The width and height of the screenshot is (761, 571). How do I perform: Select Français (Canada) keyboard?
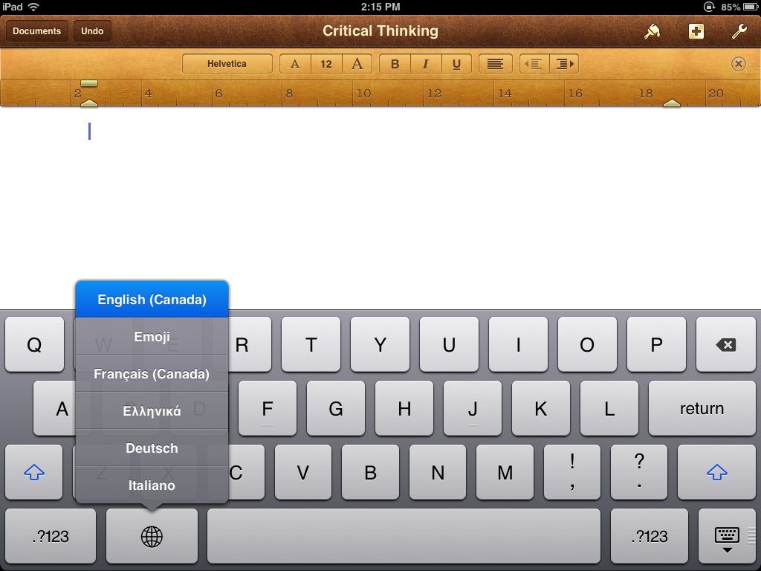pos(152,374)
